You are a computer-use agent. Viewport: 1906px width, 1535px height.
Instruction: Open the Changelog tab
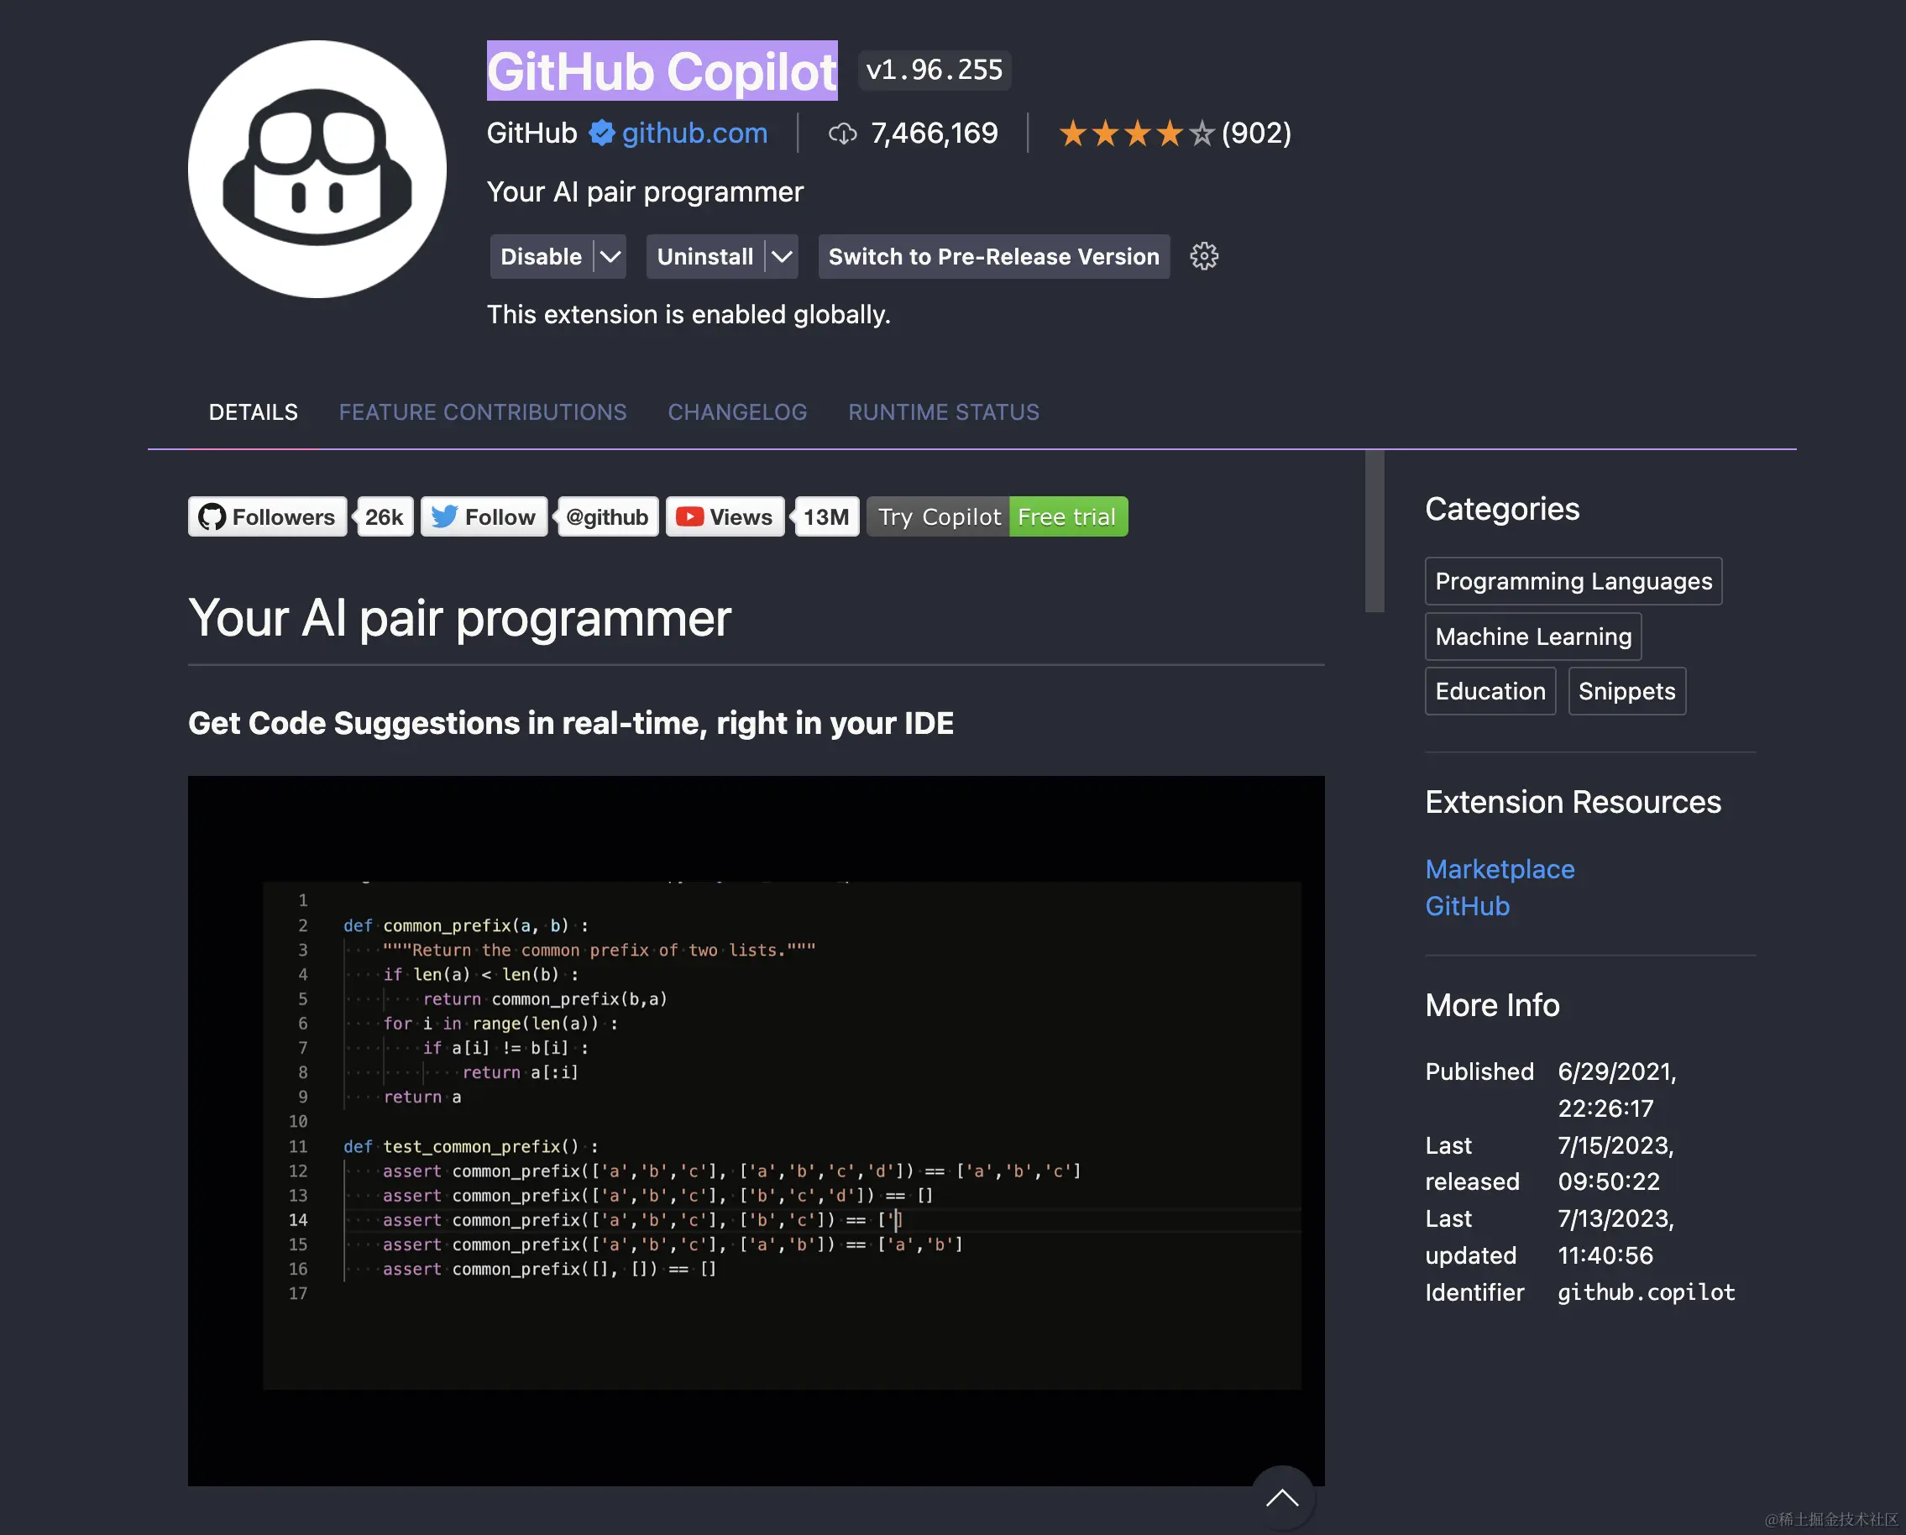737,412
